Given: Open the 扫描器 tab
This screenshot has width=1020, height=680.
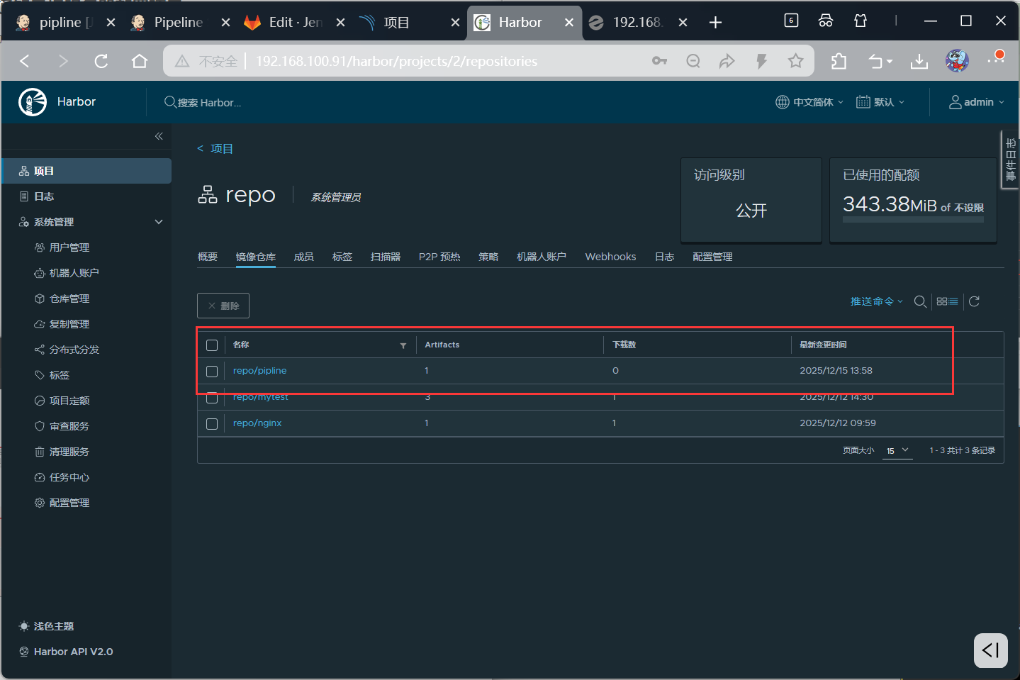Looking at the screenshot, I should click(x=386, y=257).
